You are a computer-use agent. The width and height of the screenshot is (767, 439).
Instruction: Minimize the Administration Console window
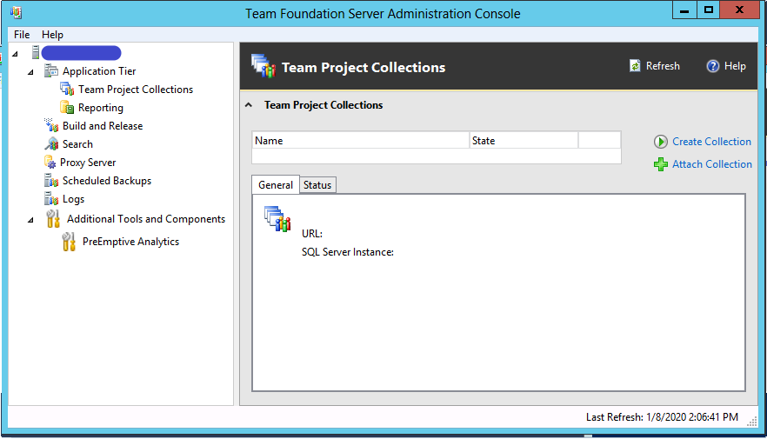click(x=684, y=10)
